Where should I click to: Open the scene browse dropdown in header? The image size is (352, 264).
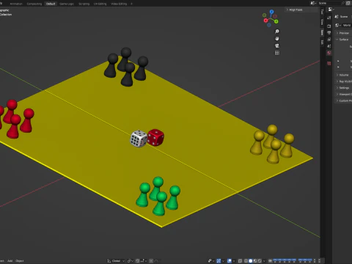pyautogui.click(x=313, y=3)
